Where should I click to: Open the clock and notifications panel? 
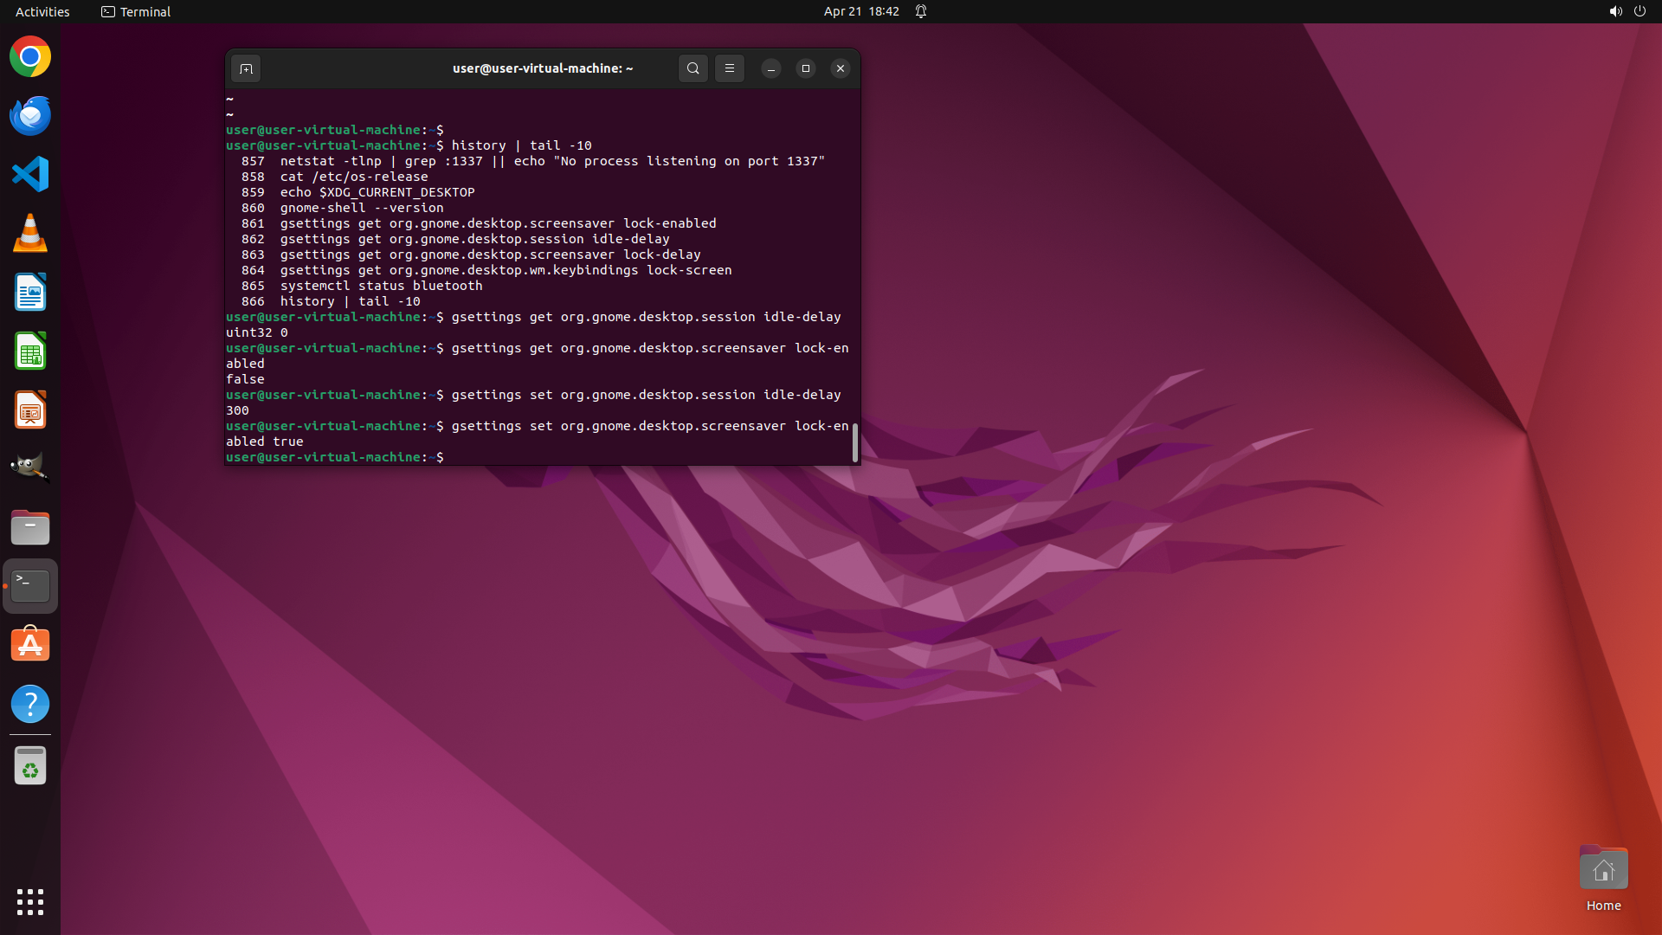tap(860, 11)
